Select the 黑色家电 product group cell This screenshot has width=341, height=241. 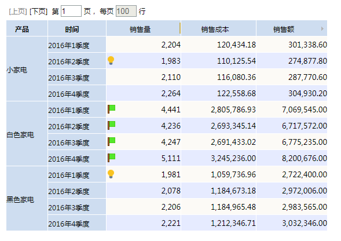(x=27, y=199)
